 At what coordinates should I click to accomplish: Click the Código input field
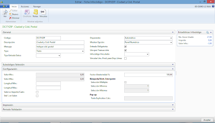click(x=48, y=38)
